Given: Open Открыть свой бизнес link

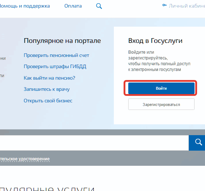Looking at the screenshot, I should tap(48, 101).
